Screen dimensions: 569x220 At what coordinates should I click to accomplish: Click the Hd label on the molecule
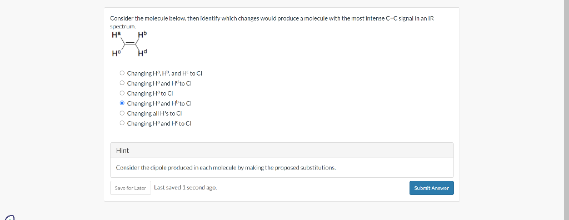(142, 54)
